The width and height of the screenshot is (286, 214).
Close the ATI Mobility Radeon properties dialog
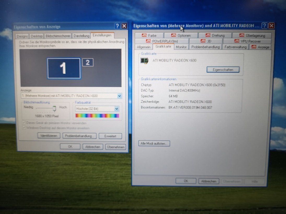point(271,26)
